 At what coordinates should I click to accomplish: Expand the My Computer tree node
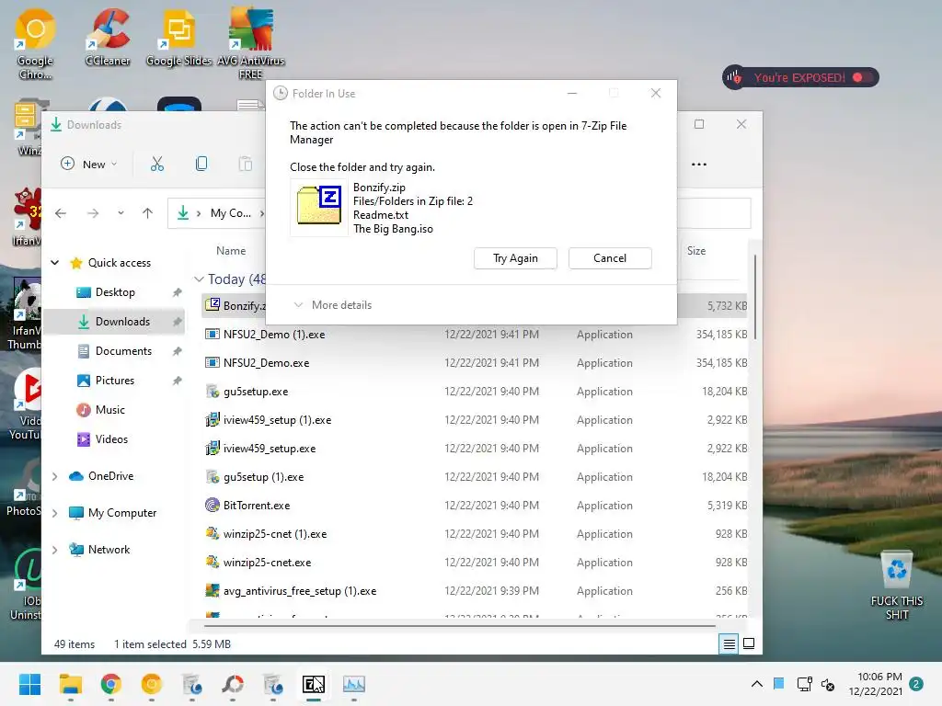54,513
